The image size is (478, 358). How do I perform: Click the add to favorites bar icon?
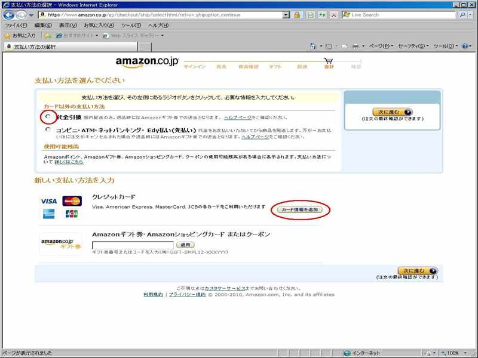pos(48,36)
